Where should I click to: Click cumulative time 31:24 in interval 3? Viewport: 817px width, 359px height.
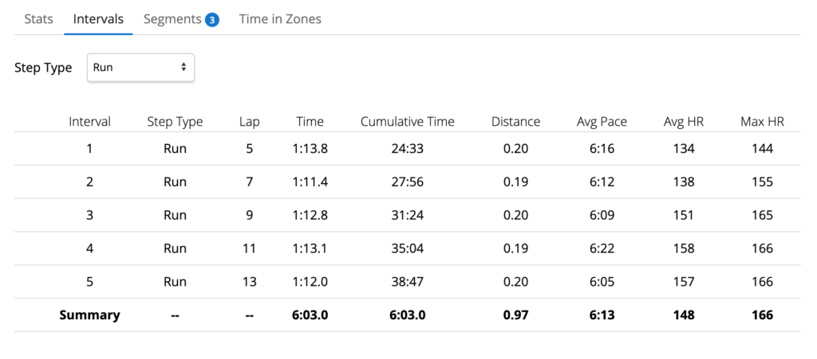(x=408, y=215)
